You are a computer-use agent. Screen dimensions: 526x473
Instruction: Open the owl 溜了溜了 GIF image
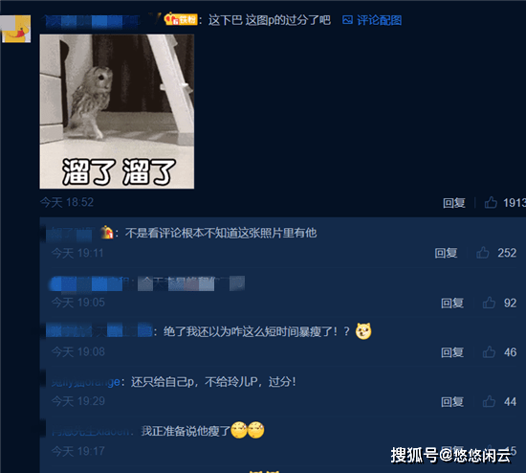coord(117,111)
